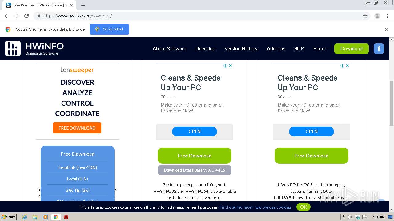Click OPEN on right CCleaner ad
394x221 pixels.
coord(312,131)
